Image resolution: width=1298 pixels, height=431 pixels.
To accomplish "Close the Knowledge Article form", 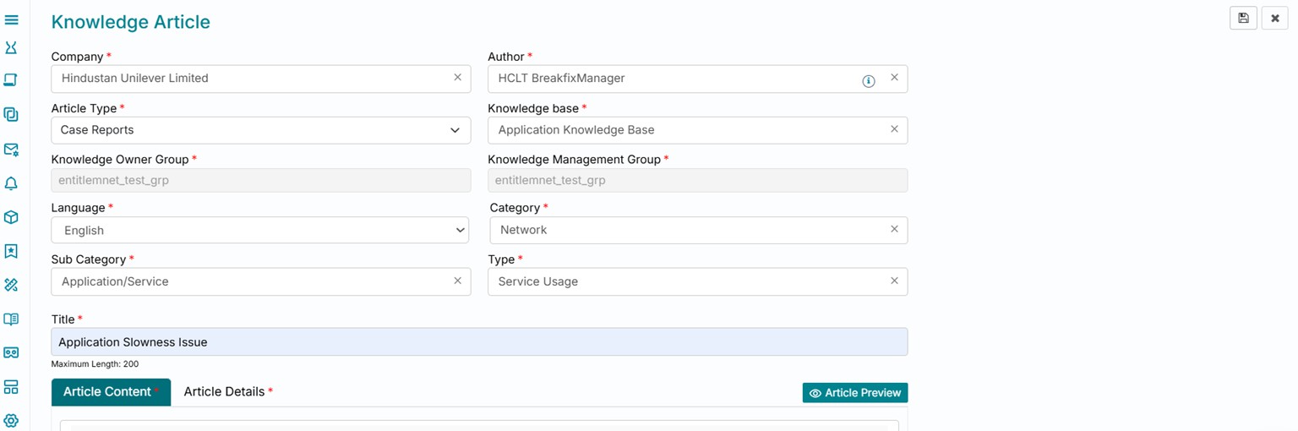I will (x=1275, y=19).
